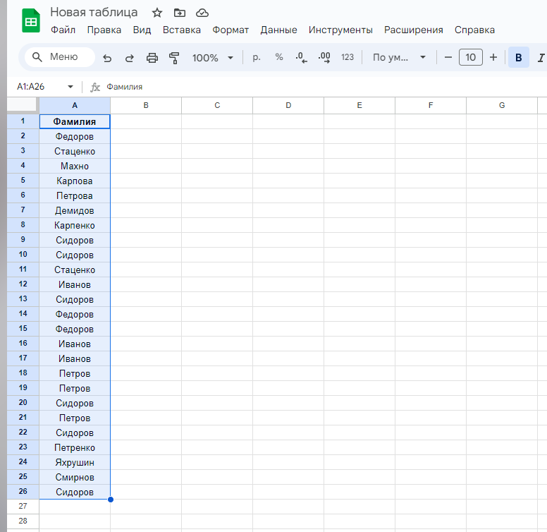Select cell with Петрова
The image size is (547, 532).
[75, 196]
